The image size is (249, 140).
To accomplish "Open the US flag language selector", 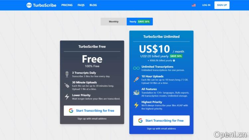I will [x=194, y=5].
